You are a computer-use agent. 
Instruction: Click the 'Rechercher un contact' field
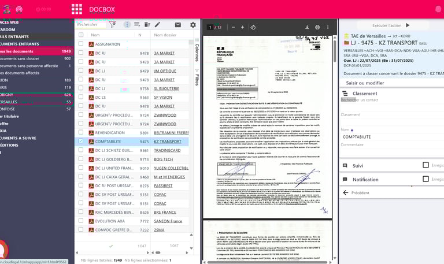pos(392,100)
